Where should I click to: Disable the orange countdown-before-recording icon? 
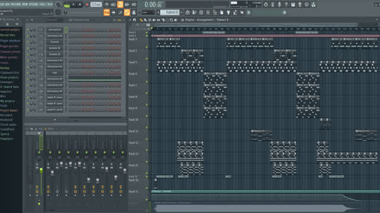[x=120, y=4]
